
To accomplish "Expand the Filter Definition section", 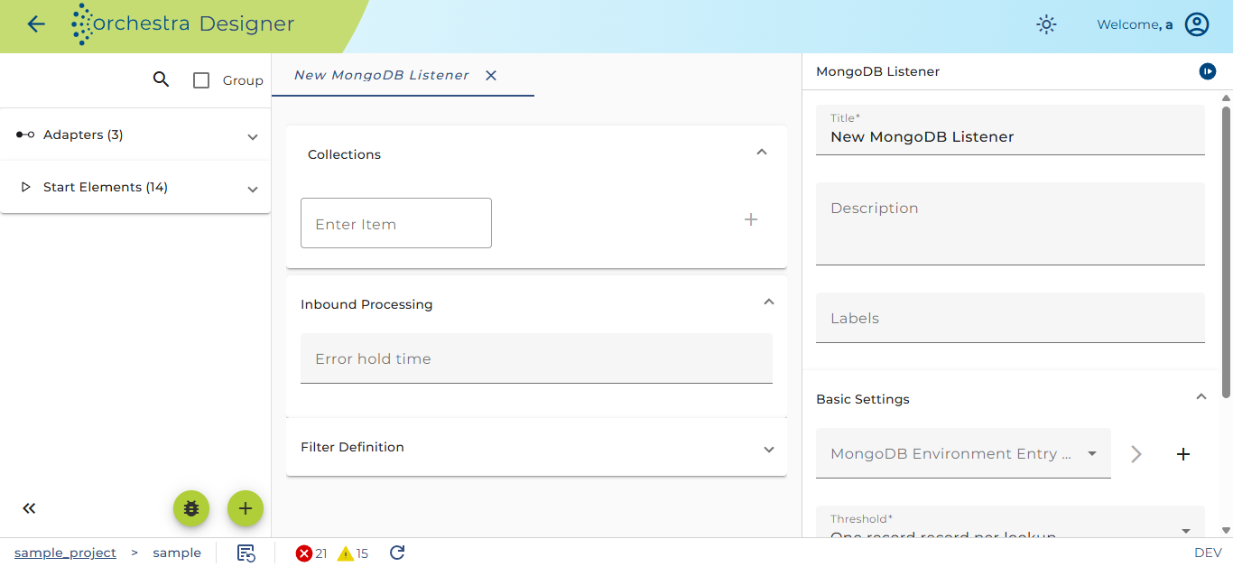I will (536, 447).
